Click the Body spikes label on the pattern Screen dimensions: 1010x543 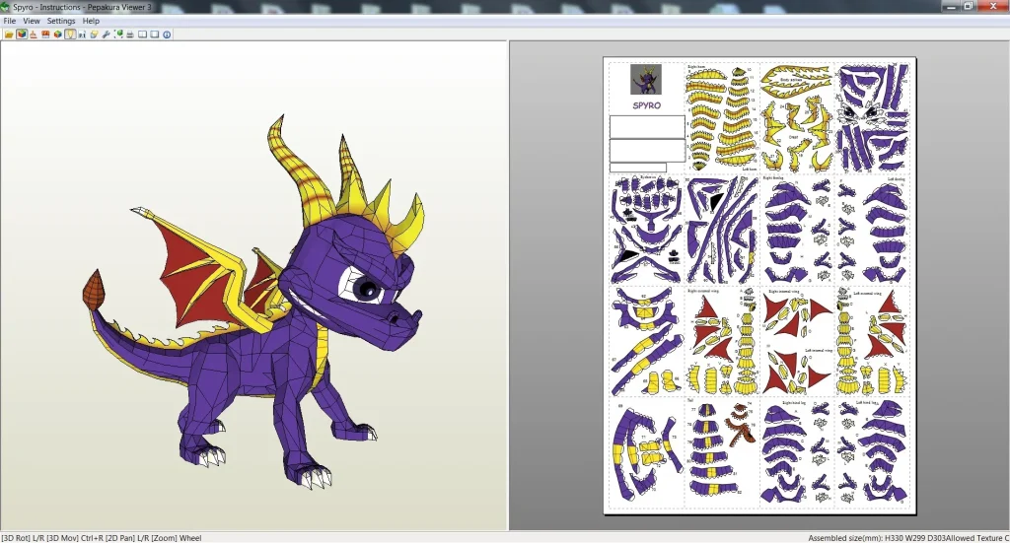pyautogui.click(x=791, y=80)
